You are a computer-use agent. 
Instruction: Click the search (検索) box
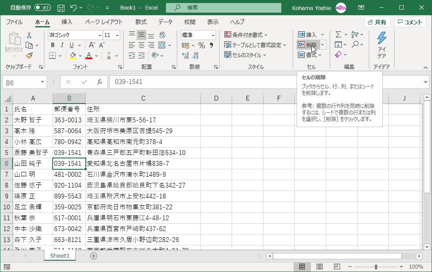tap(223, 8)
